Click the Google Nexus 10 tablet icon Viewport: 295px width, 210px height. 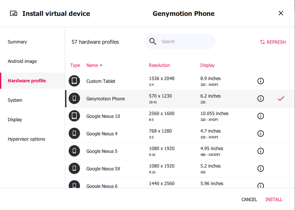point(74,116)
